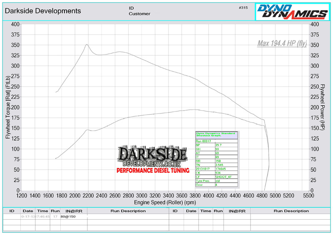This screenshot has width=333, height=235.
Task: Click the Flywheel Torque [Rat] (FtLb) axis label
Action: click(8, 107)
